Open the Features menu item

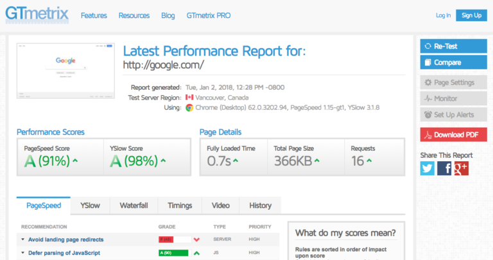pyautogui.click(x=94, y=15)
